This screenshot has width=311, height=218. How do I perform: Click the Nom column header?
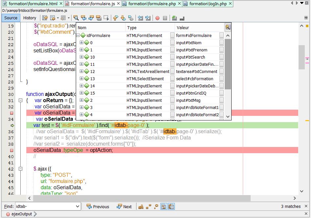101,27
